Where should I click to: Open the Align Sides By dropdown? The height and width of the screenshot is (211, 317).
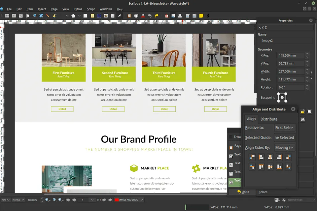(x=284, y=148)
